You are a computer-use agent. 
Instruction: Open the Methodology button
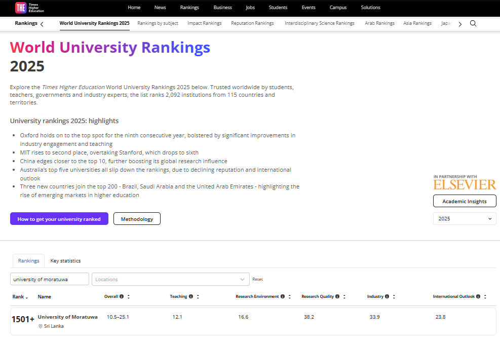point(137,219)
